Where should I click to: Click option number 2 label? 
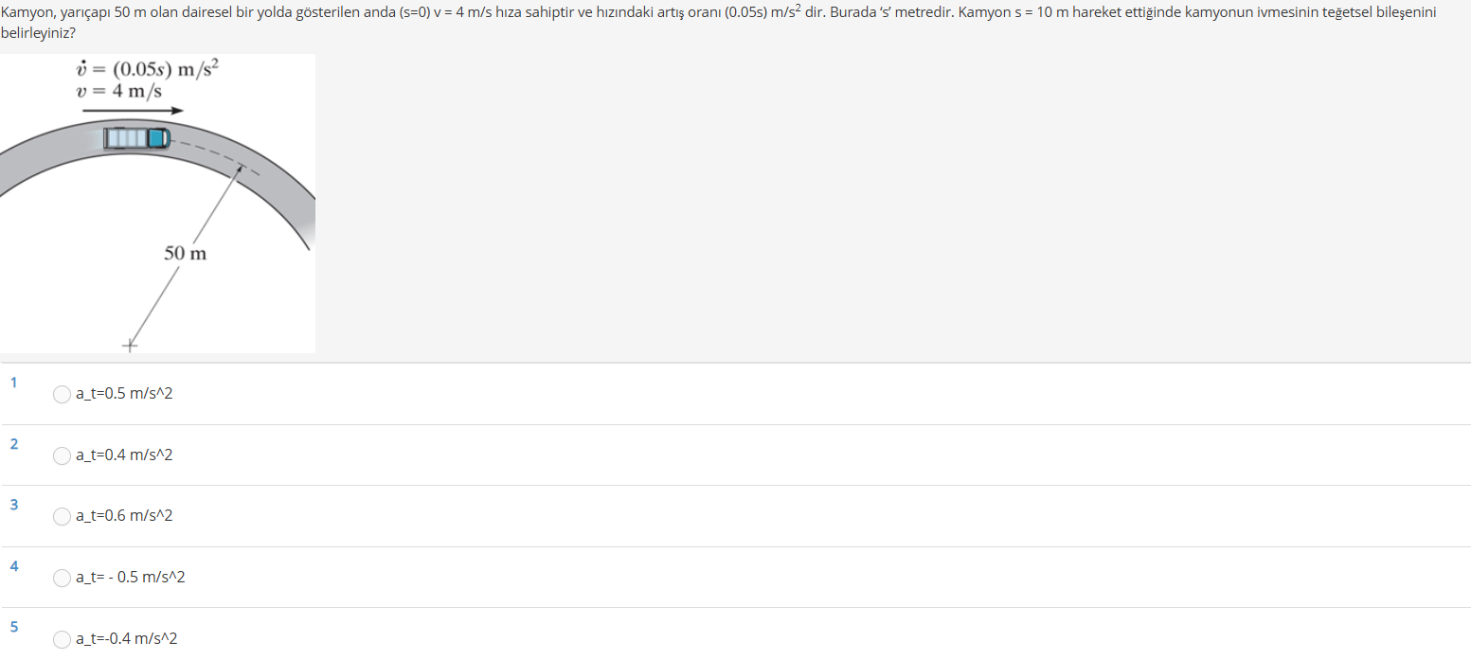[x=14, y=443]
